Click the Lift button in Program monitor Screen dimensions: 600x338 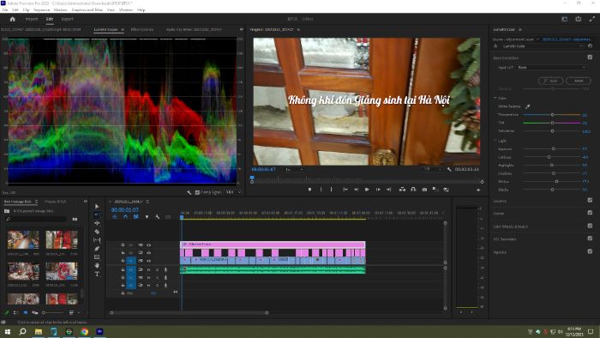402,190
